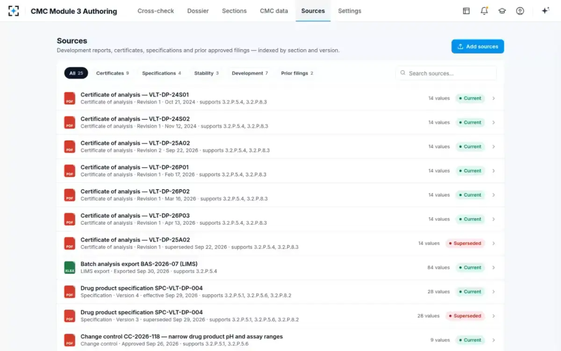
Task: Open the user account icon
Action: pos(520,11)
